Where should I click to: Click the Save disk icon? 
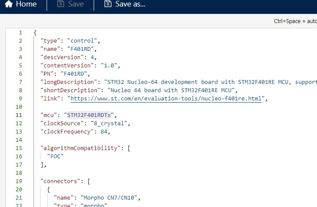pos(61,4)
